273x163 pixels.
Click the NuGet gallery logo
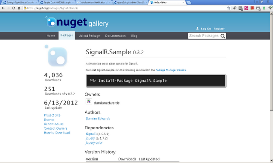[77, 22]
